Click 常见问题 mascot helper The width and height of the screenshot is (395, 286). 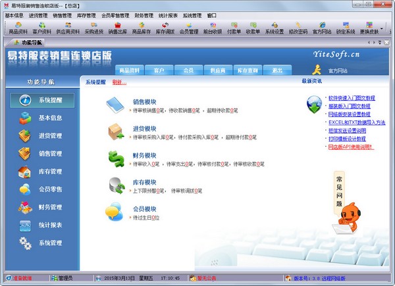[x=346, y=203]
